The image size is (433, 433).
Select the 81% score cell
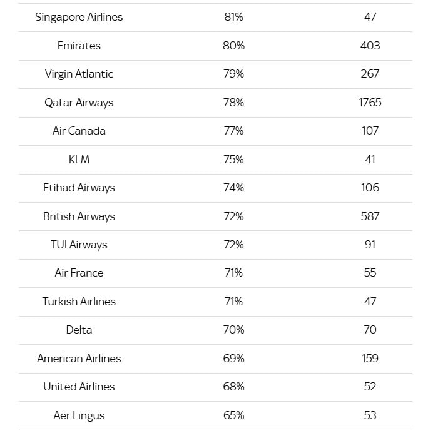click(233, 17)
